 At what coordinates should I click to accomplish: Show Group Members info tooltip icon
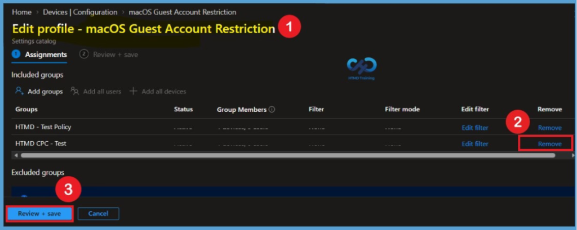click(272, 110)
